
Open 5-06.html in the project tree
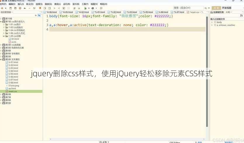[13, 77]
